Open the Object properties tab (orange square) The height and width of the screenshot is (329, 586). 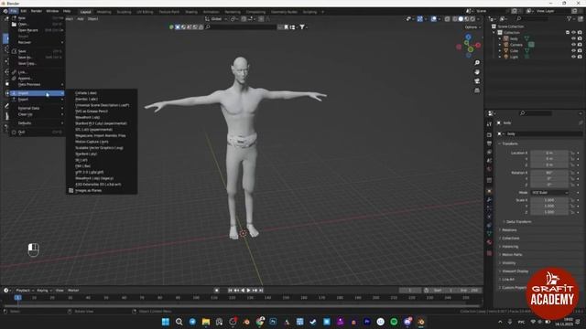(489, 191)
